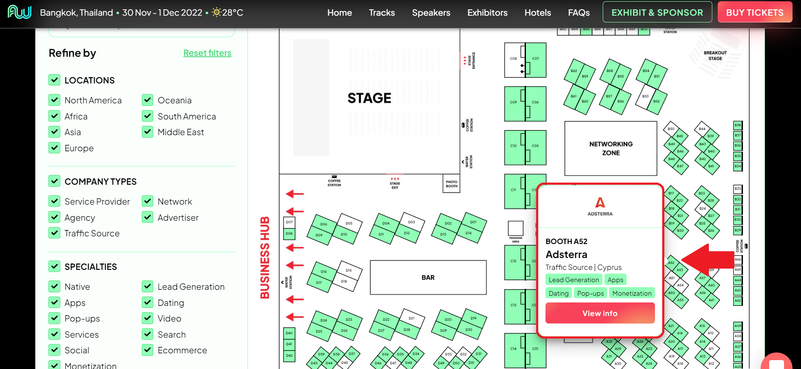The height and width of the screenshot is (369, 801).
Task: Click the BOOTH A52 label
Action: point(566,241)
